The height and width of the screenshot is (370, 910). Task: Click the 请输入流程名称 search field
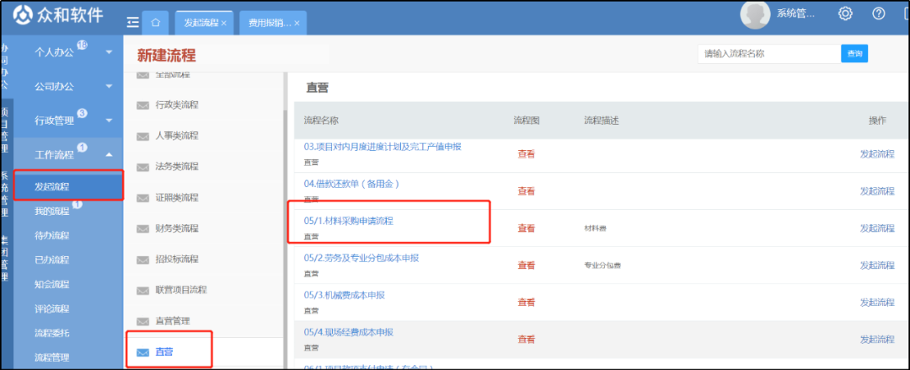tap(769, 53)
